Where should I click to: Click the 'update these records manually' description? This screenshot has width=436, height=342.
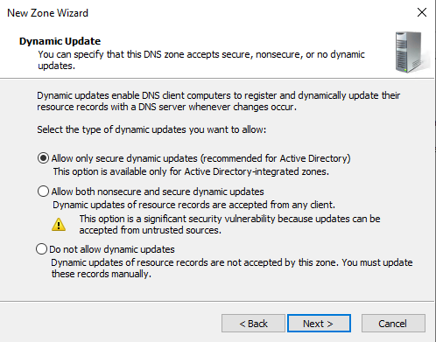(232, 268)
